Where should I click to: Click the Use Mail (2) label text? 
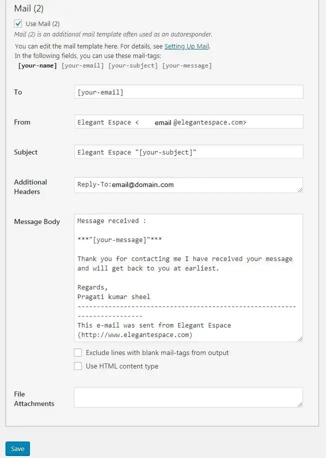[x=43, y=23]
